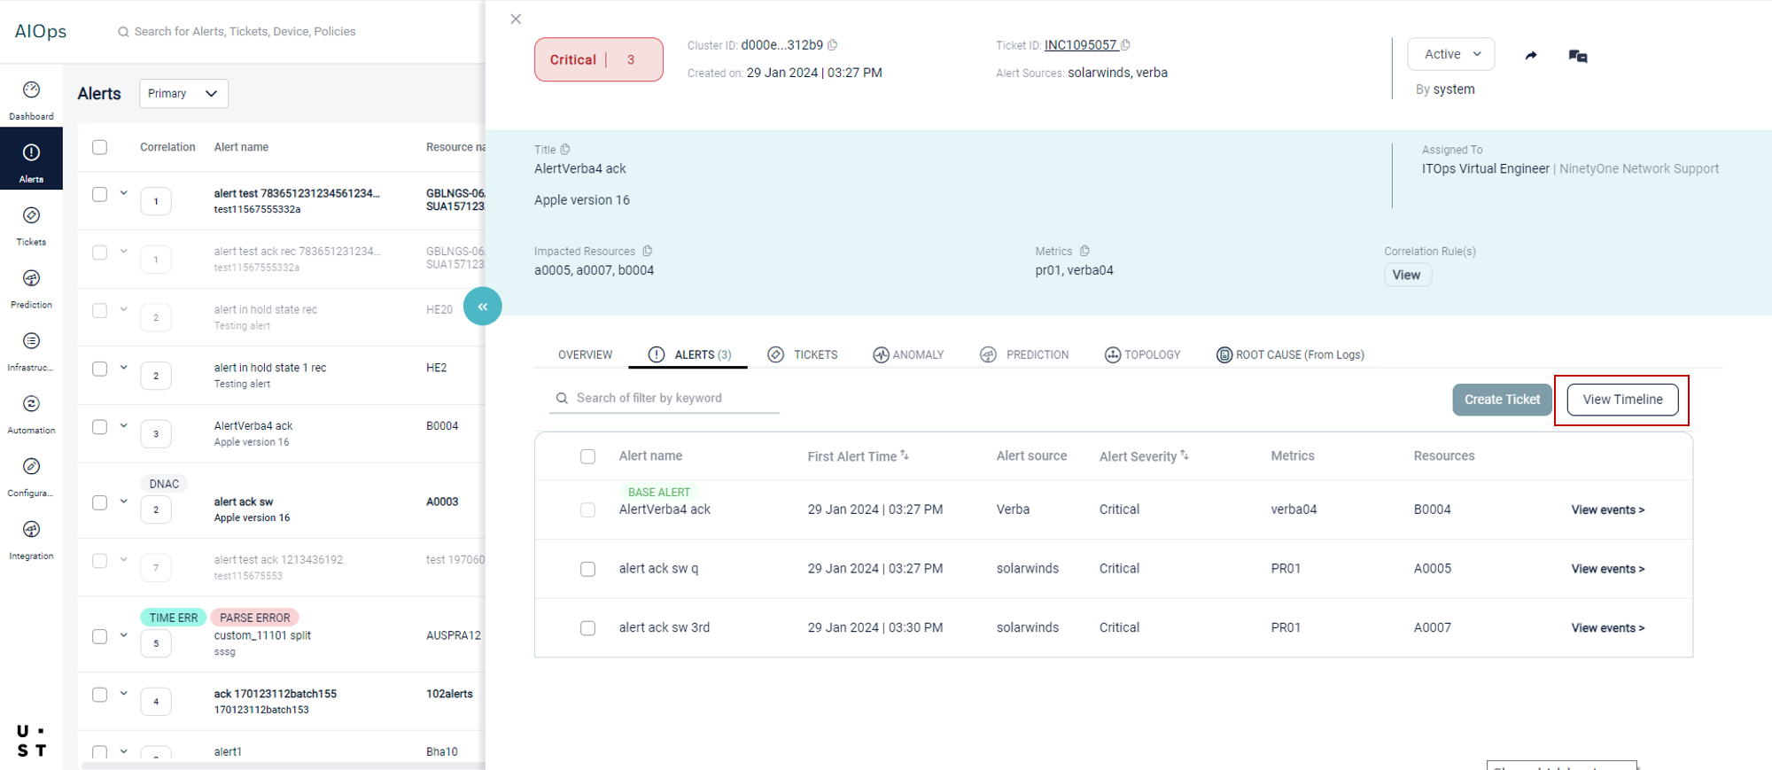Click the share arrow icon
Viewport: 1772px width, 770px height.
coord(1531,56)
